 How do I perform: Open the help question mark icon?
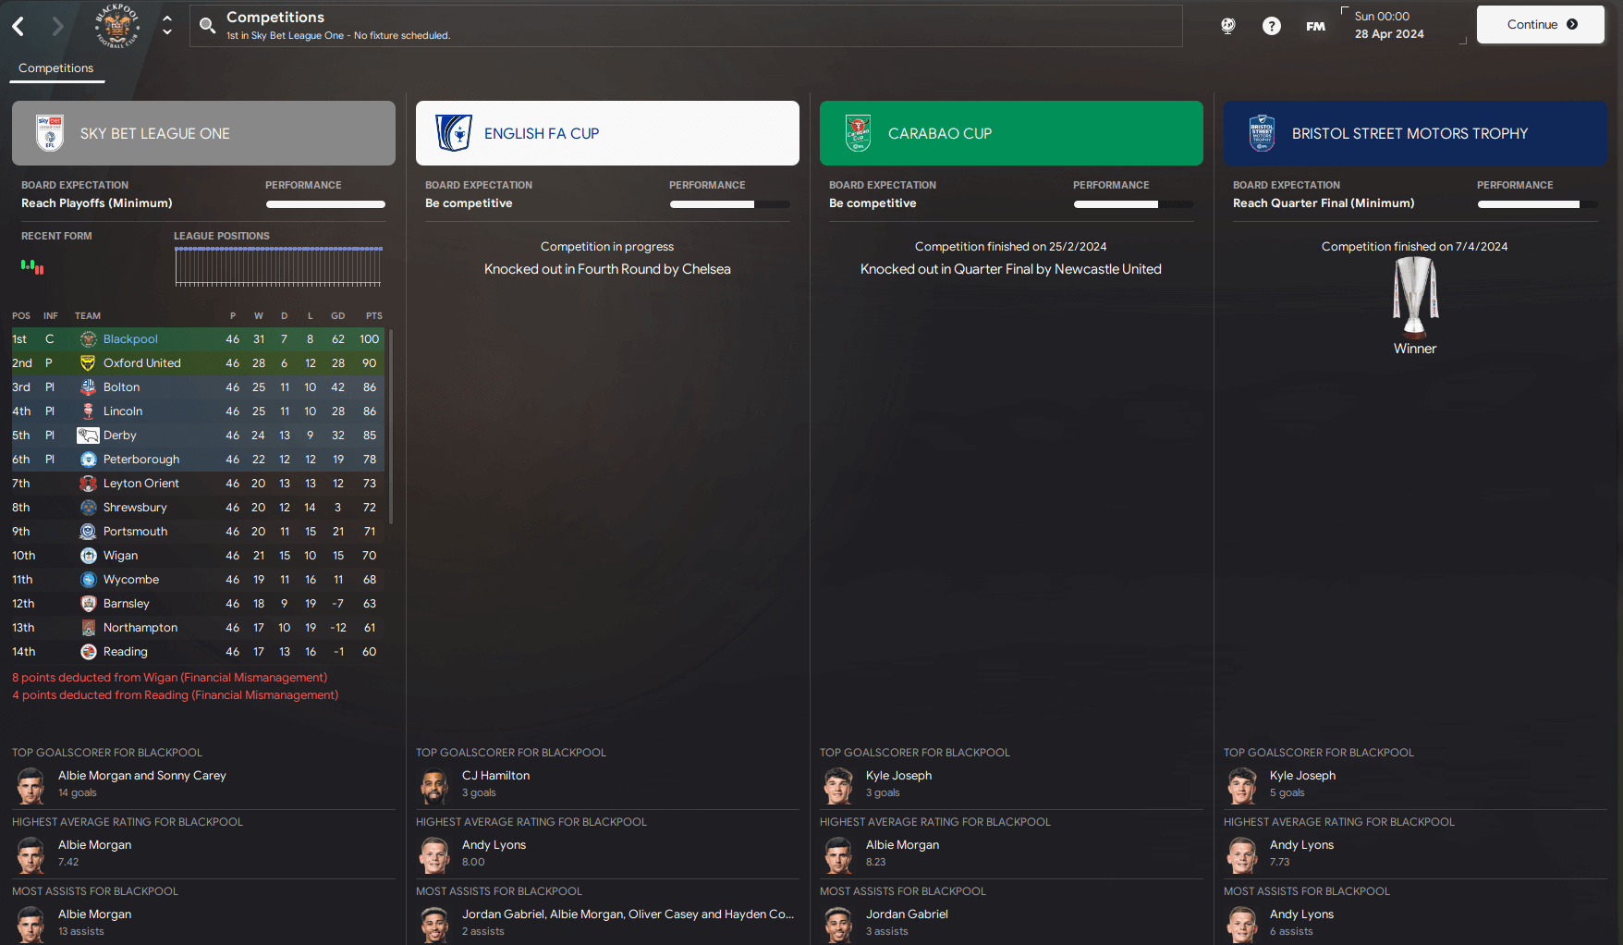pyautogui.click(x=1272, y=26)
